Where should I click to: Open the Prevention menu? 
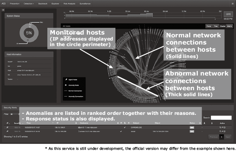15,4
